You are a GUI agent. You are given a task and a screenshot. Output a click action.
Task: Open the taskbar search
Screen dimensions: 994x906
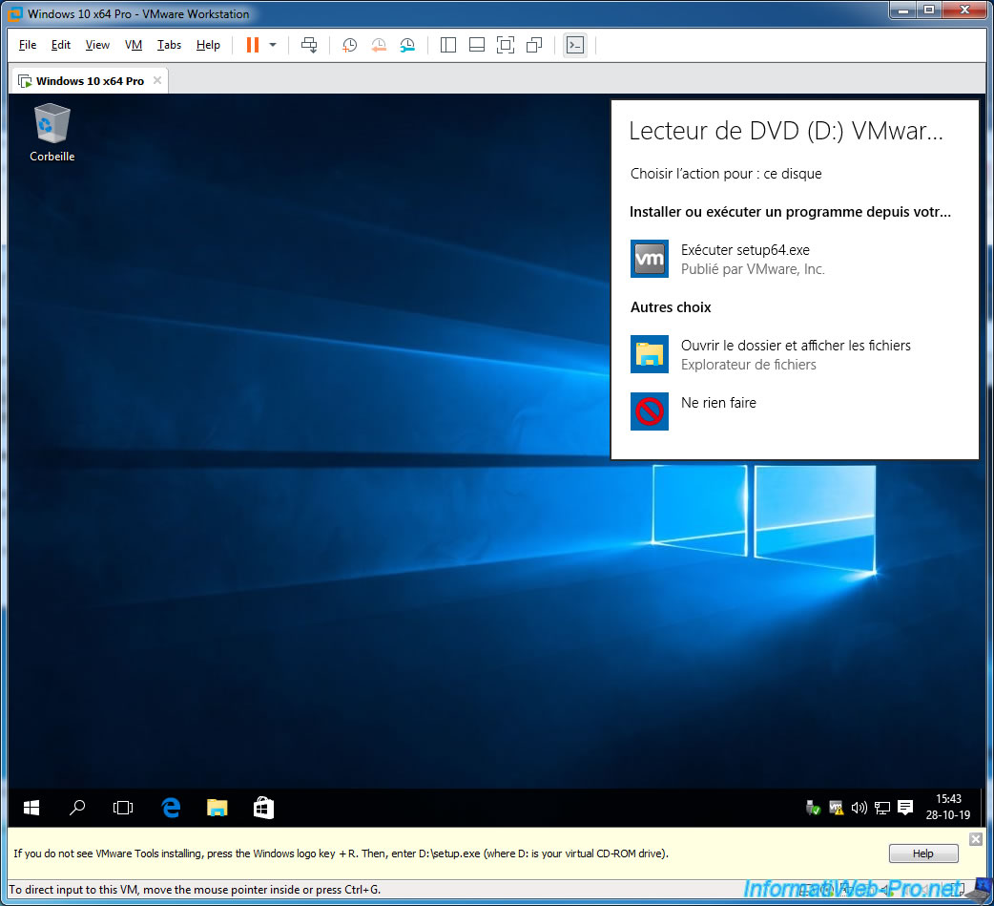[77, 808]
